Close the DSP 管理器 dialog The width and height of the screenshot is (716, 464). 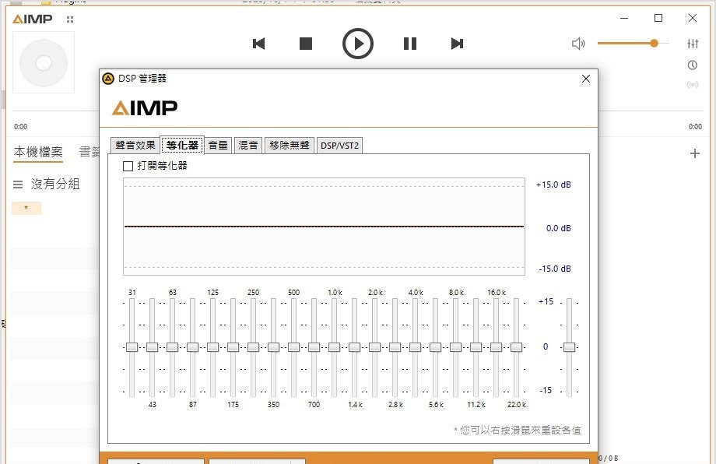(x=586, y=79)
